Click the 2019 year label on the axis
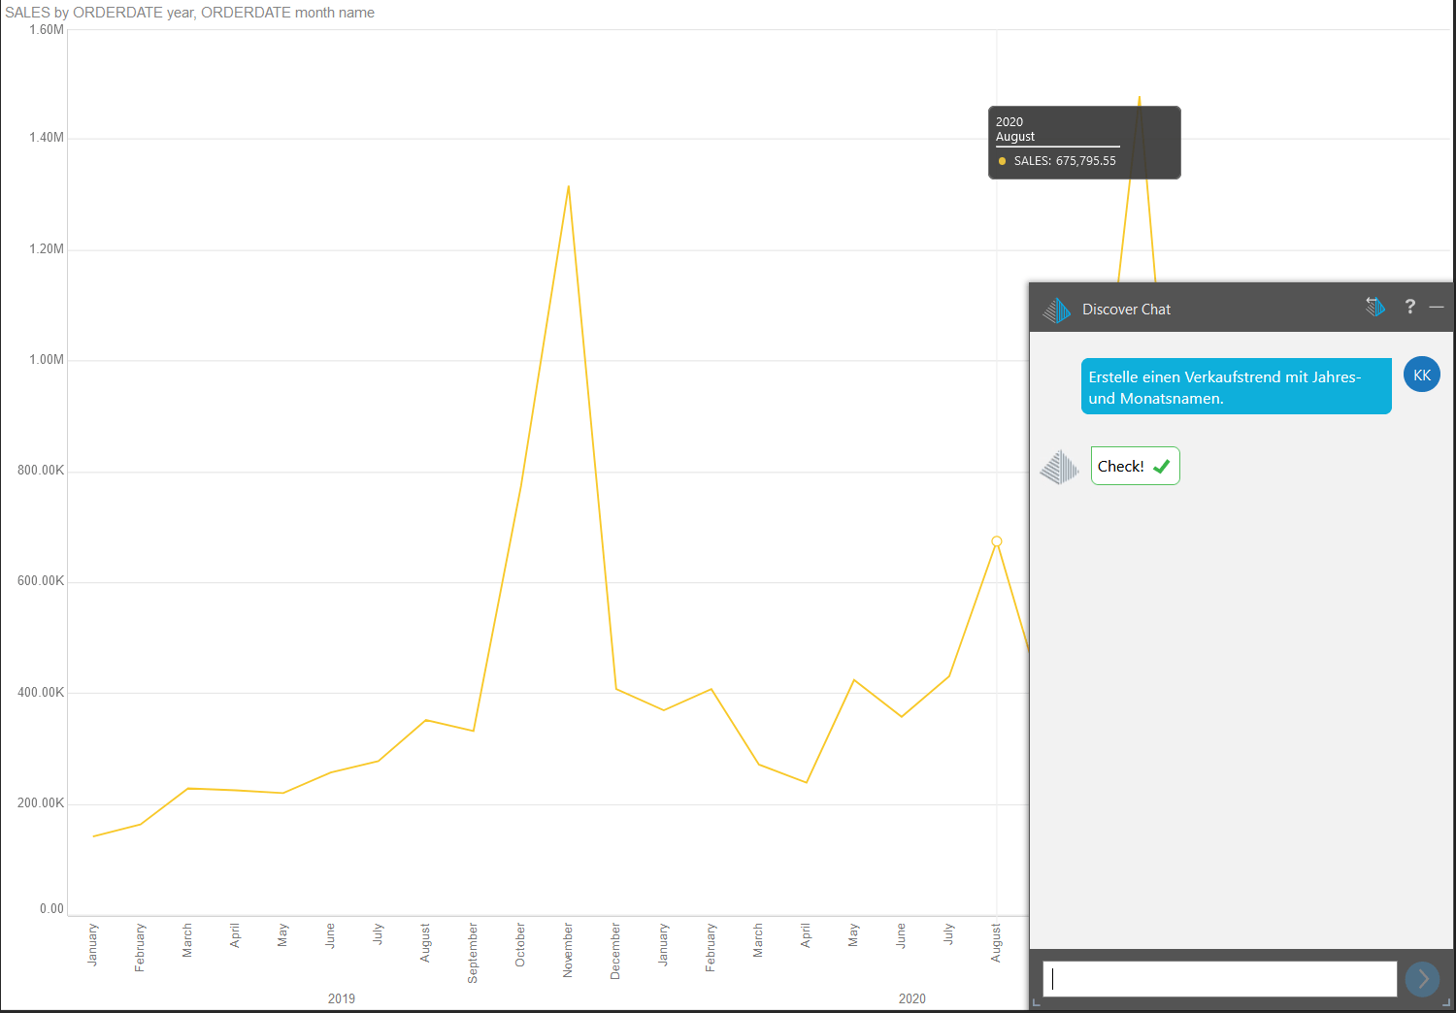Screen dimensions: 1456x1013 point(342,998)
